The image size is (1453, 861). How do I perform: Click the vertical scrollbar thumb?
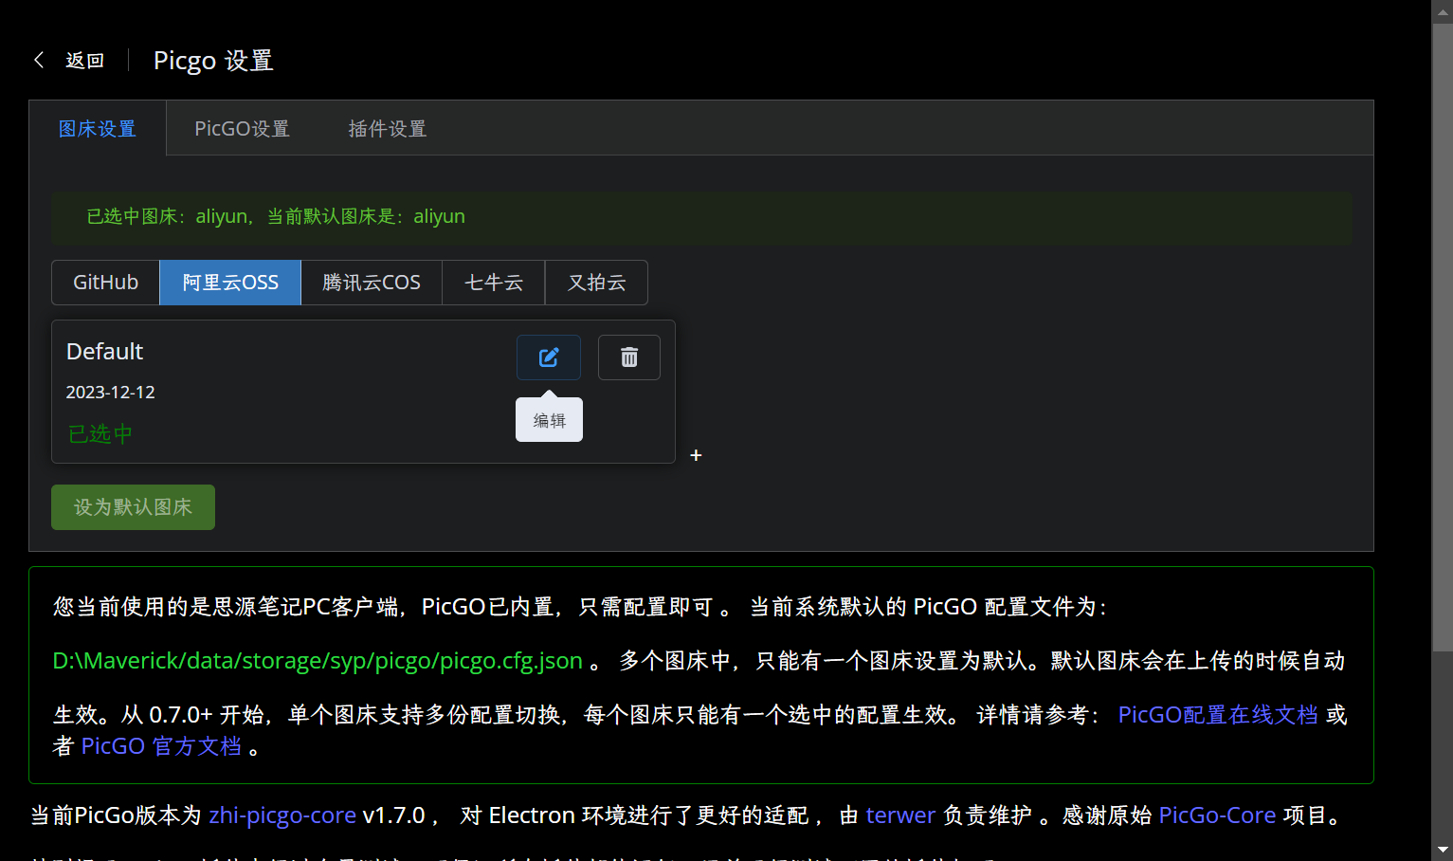1442,332
